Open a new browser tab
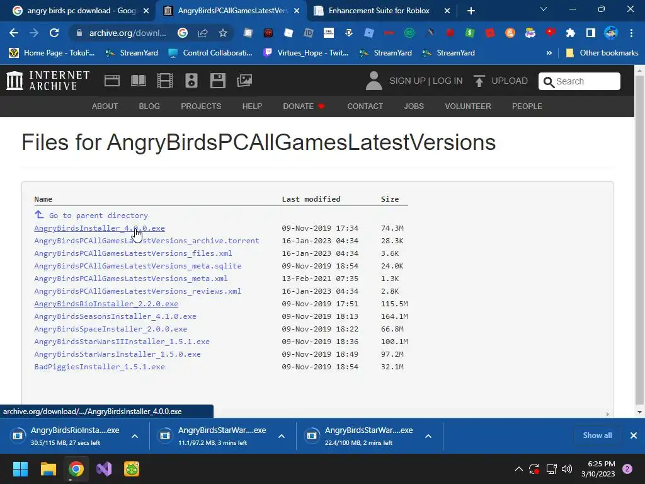Screen dimensions: 645x484 [471, 11]
